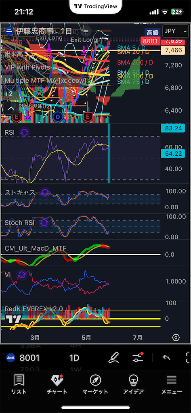The image size is (191, 413).
Task: Switch to the アイデア tab
Action: pyautogui.click(x=134, y=385)
